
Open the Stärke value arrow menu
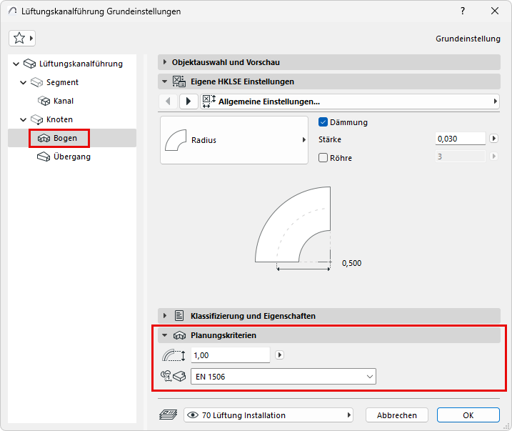point(493,139)
